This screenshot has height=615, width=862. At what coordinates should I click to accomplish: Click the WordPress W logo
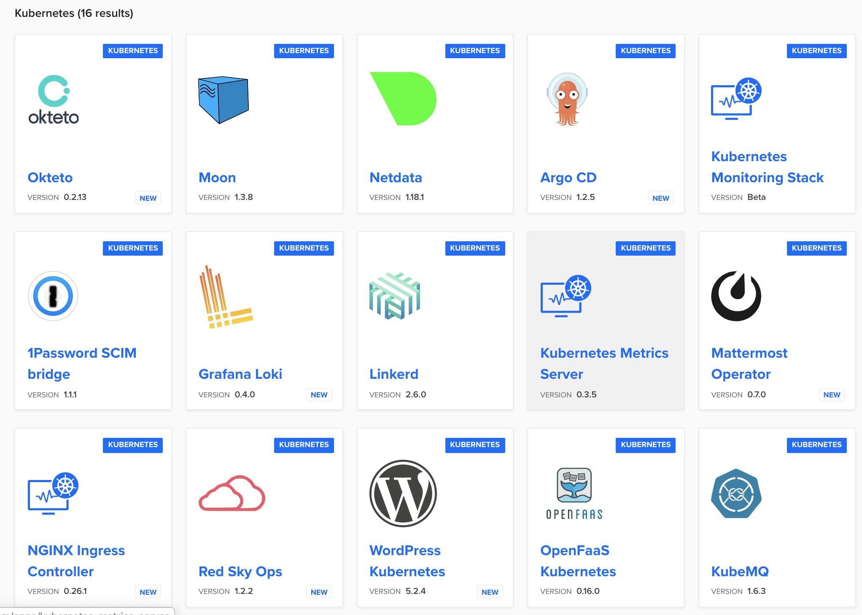pyautogui.click(x=403, y=493)
